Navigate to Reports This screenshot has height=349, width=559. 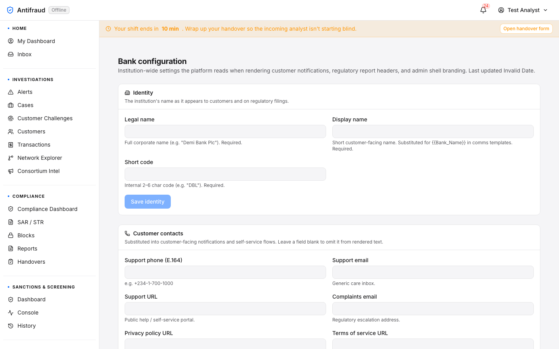pyautogui.click(x=49, y=249)
